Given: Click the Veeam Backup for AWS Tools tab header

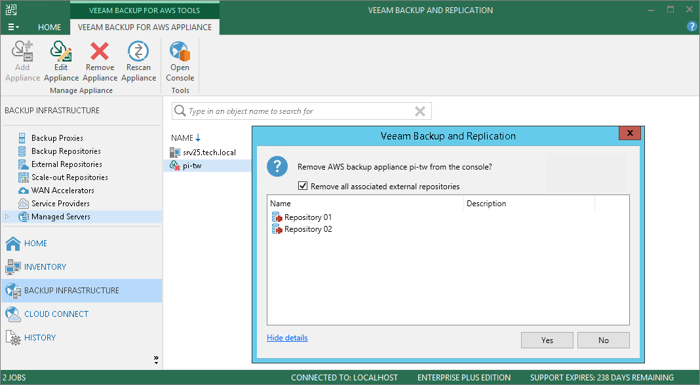Looking at the screenshot, I should pos(145,10).
